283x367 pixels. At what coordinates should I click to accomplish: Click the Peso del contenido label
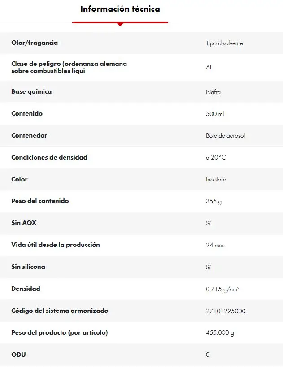pos(40,201)
